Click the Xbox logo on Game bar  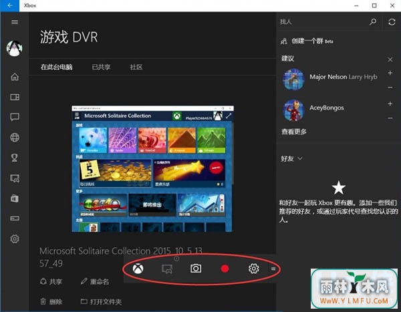[138, 269]
